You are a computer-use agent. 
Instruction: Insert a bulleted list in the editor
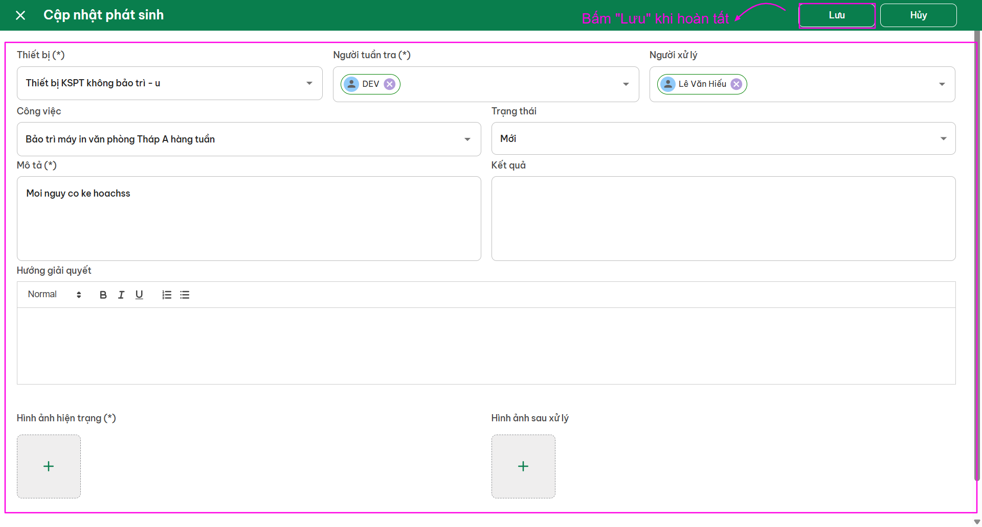[185, 295]
